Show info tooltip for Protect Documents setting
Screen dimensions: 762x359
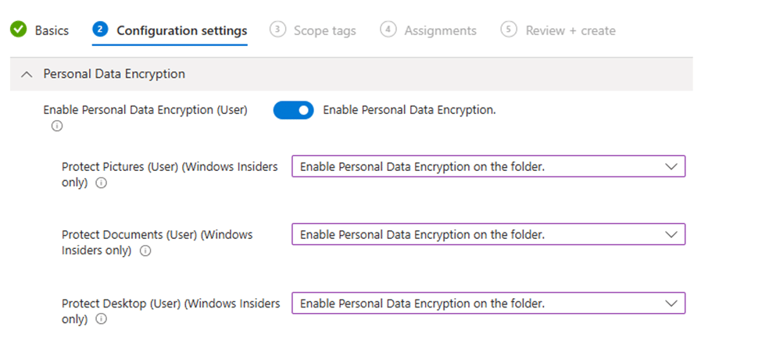pyautogui.click(x=145, y=251)
